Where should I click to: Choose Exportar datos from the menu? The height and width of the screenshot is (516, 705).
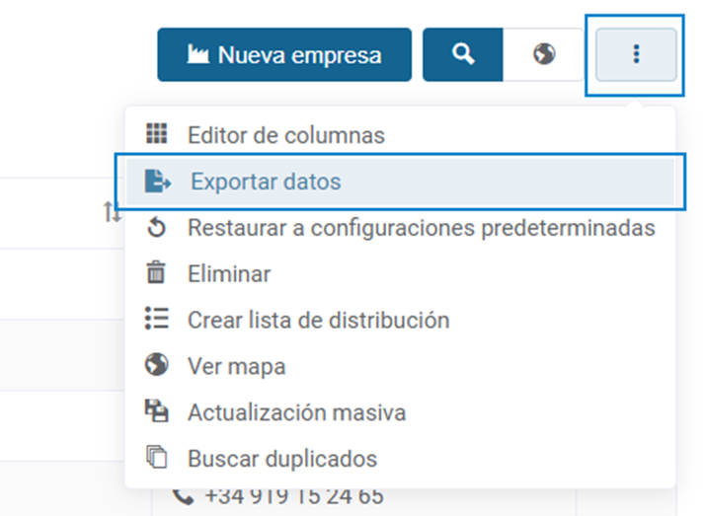pos(400,182)
